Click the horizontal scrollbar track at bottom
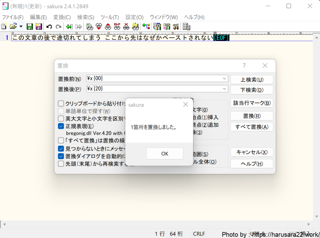The image size is (320, 238). pos(156,224)
